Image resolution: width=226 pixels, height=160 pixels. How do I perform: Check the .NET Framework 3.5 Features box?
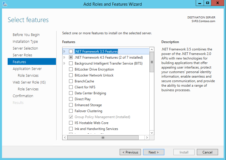[x=71, y=51]
